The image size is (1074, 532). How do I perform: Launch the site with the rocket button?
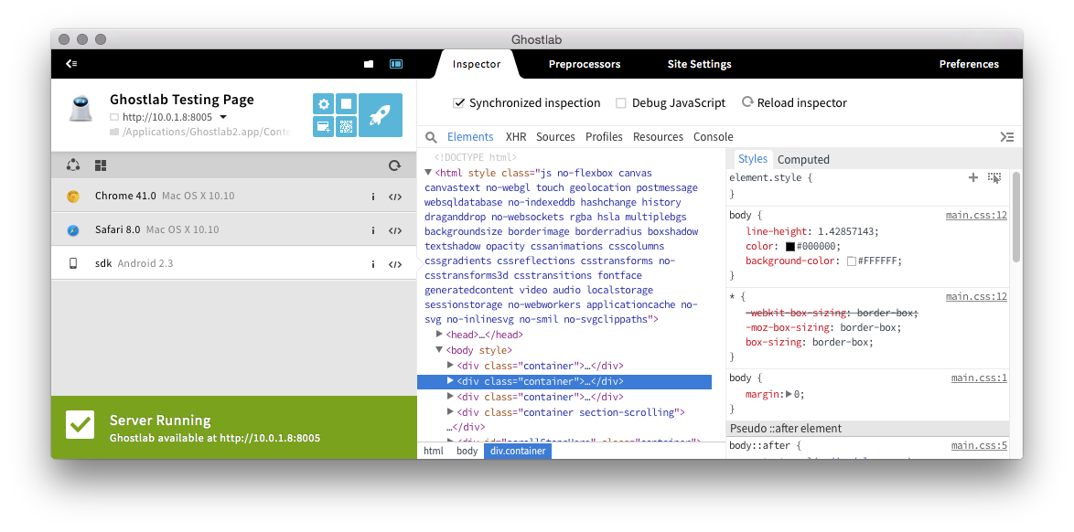[x=381, y=115]
